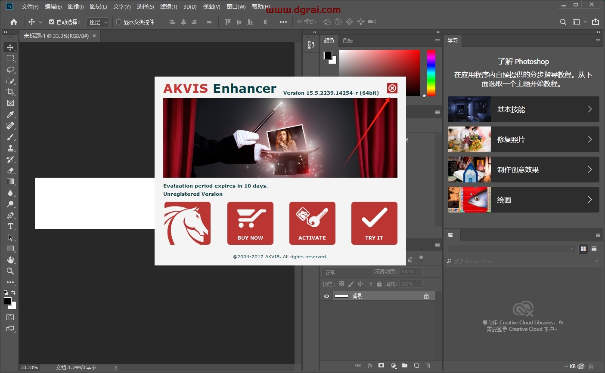Screen dimensions: 605x373
Task: Hide the 背景 layer visibility eye
Action: pyautogui.click(x=326, y=296)
